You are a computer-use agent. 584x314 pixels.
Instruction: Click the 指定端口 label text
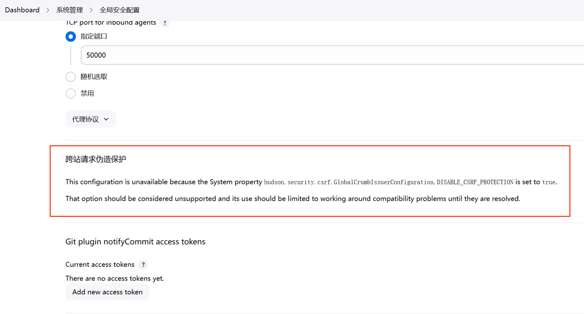click(94, 37)
